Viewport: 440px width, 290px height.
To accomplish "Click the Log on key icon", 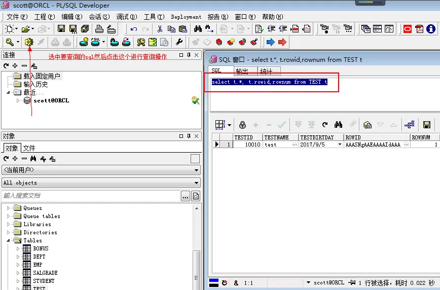I will click(x=10, y=42).
